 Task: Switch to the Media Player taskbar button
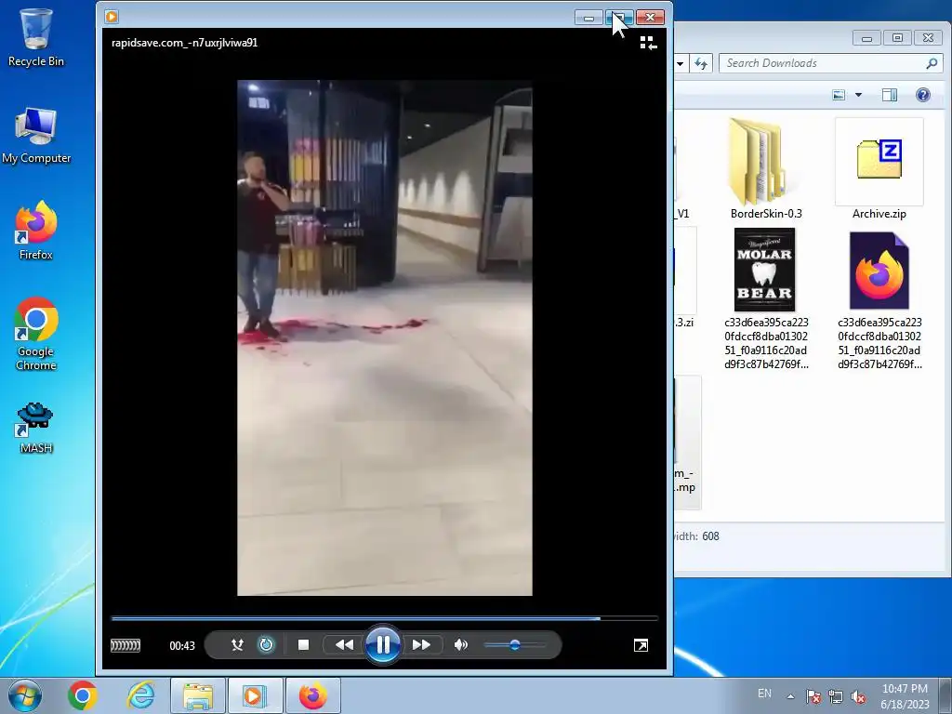(255, 695)
